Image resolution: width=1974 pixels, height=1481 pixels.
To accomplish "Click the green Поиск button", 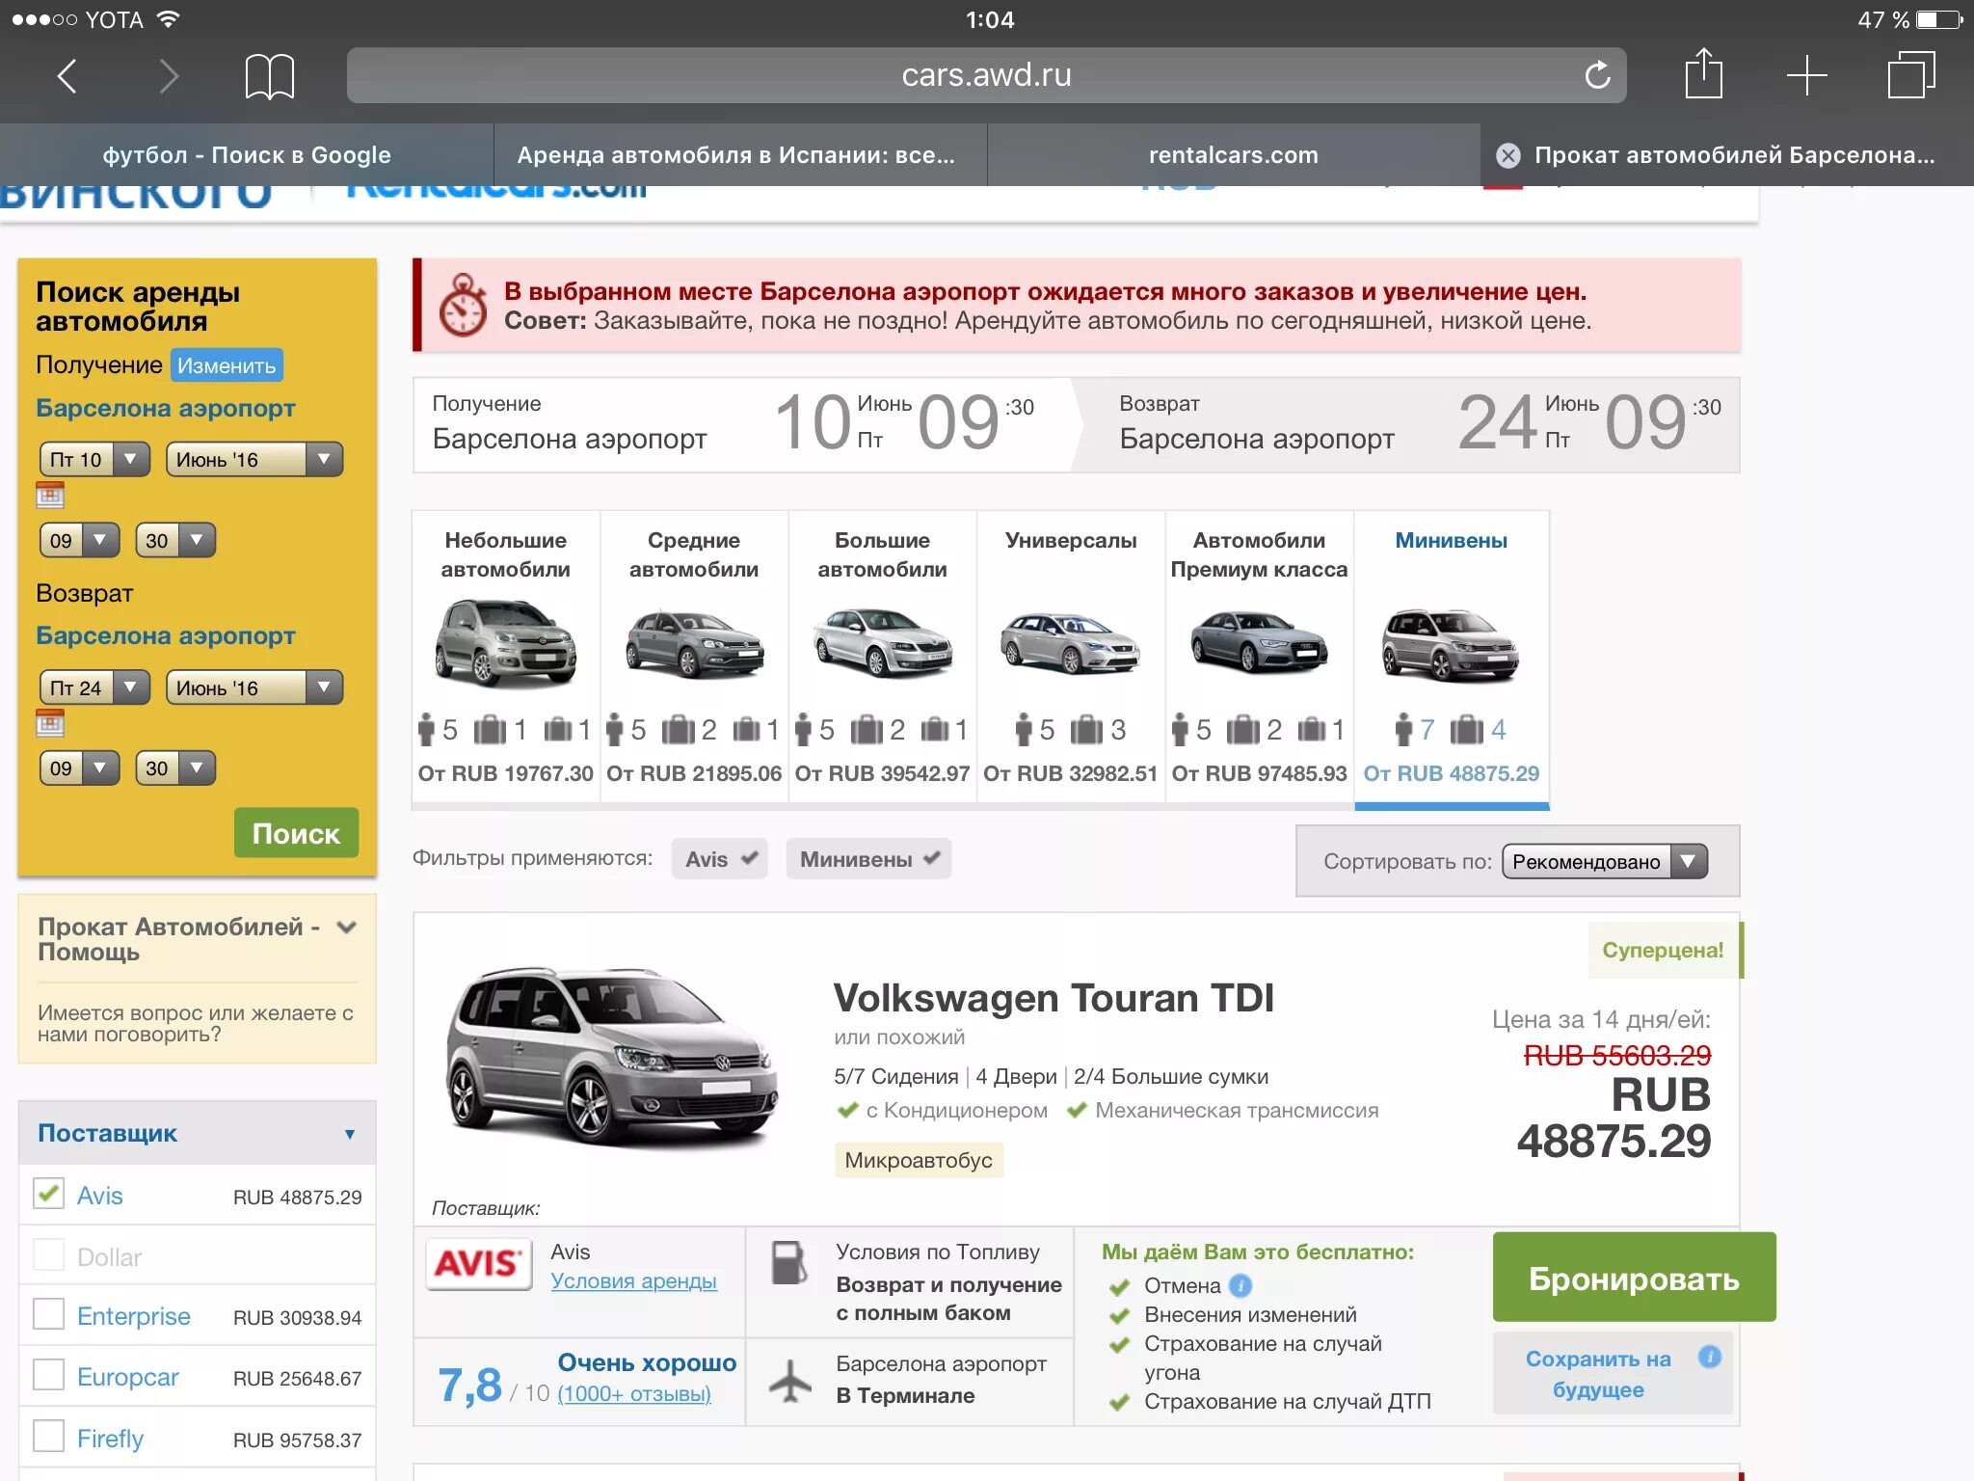I will tap(296, 833).
